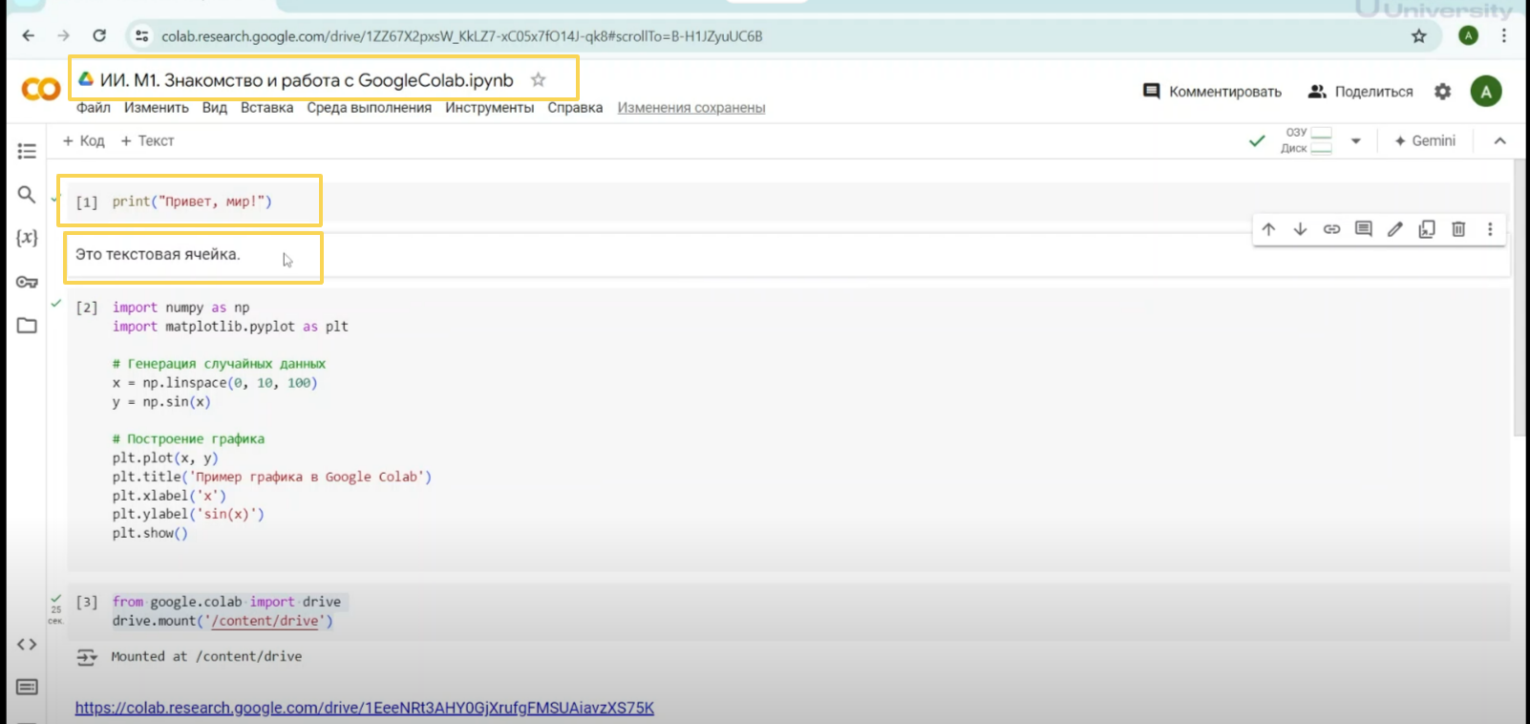Click the RAM and disk usage bars

(x=1321, y=140)
